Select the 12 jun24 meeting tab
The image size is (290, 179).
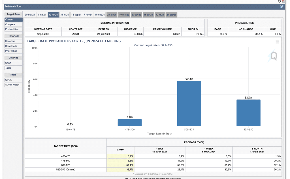(53, 15)
